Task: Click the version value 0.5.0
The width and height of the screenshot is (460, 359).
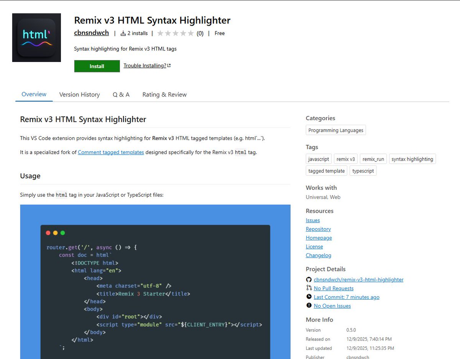Action: [x=351, y=330]
